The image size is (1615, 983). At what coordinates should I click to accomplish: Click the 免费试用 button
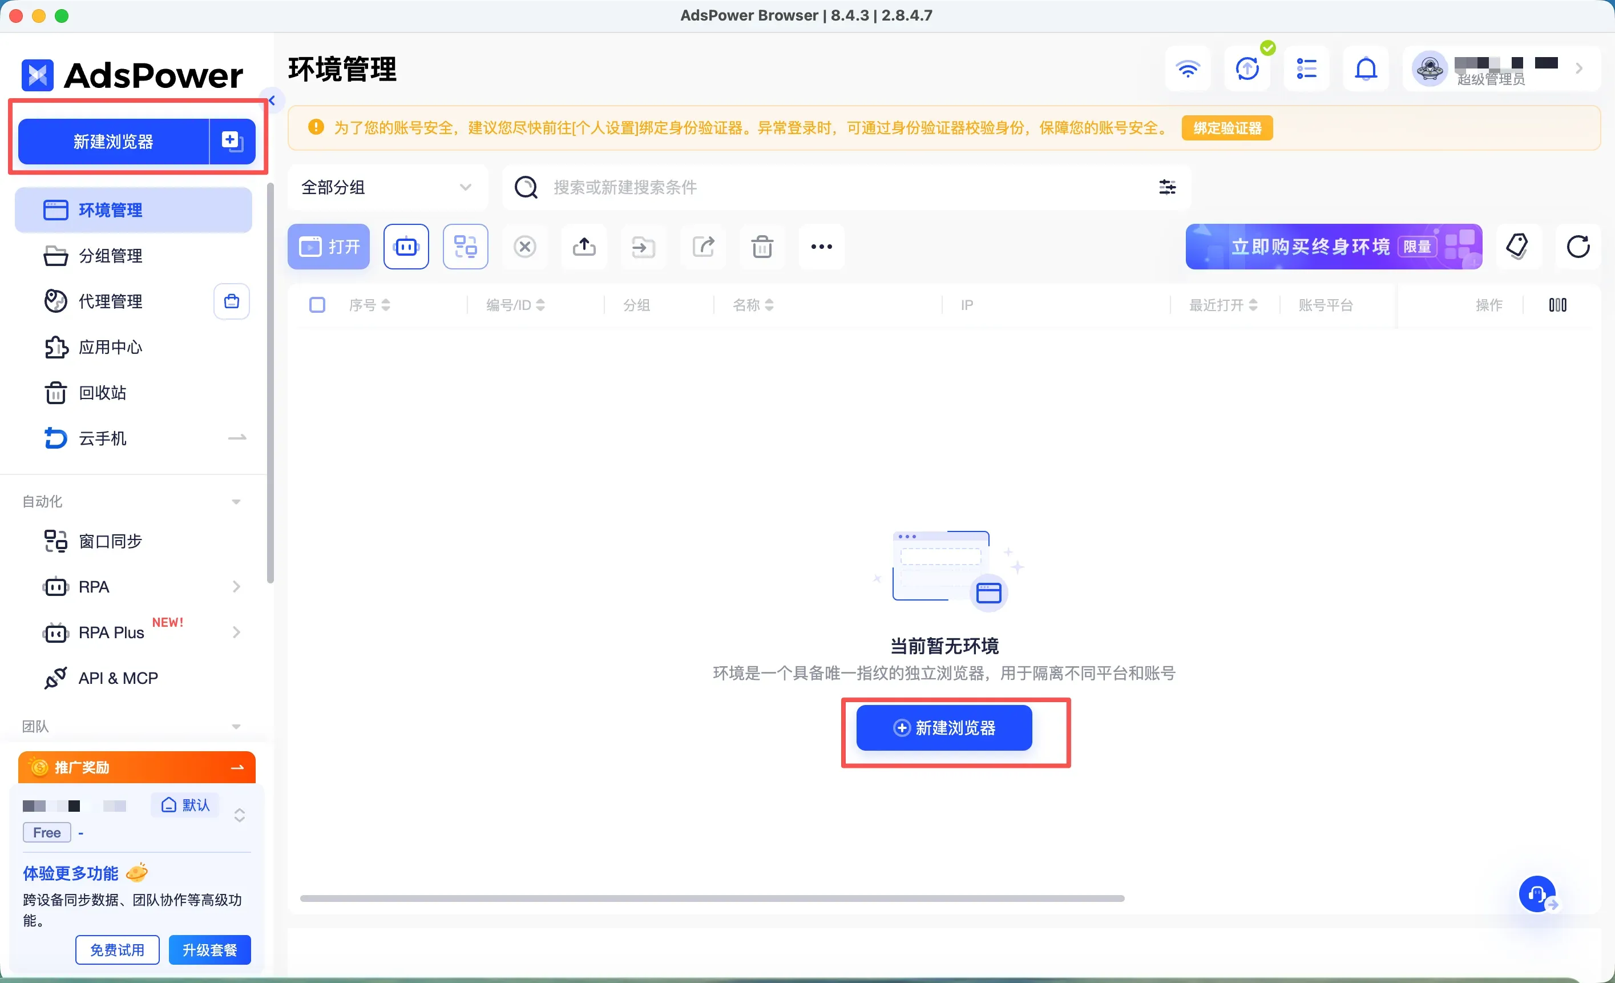tap(118, 949)
